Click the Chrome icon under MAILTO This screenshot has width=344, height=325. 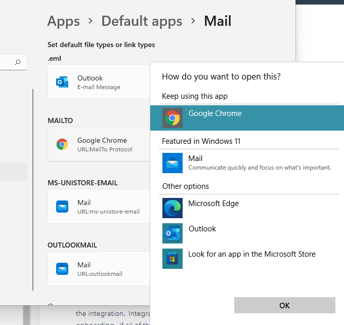click(x=62, y=144)
